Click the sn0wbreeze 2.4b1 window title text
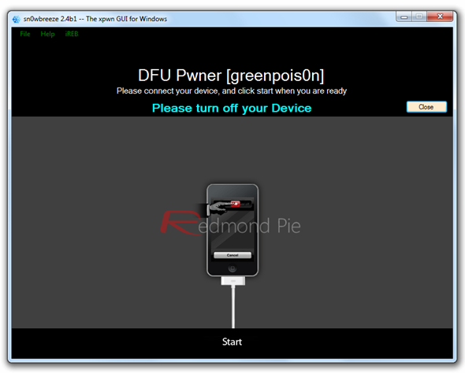Image resolution: width=465 pixels, height=373 pixels. (x=95, y=19)
